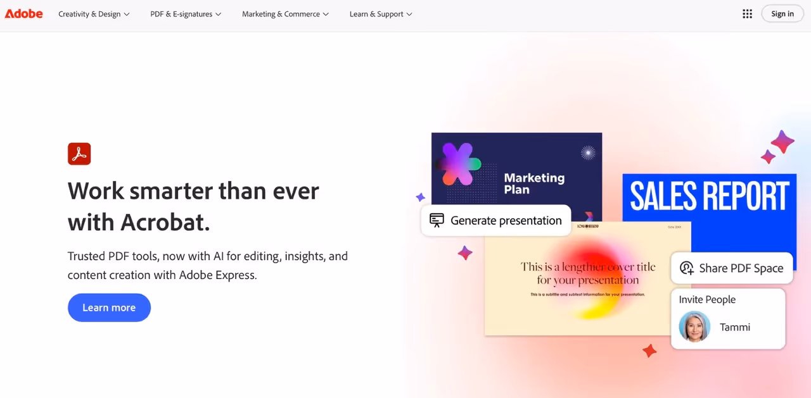
Task: Click the Adobe logo in header
Action: tap(24, 14)
